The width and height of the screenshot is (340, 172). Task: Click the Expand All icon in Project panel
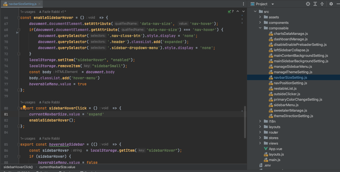[315, 4]
